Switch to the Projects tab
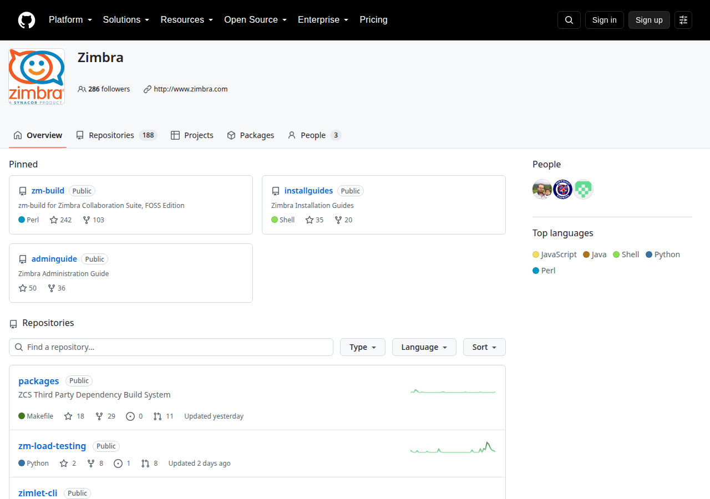Viewport: 710px width, 499px height. [x=192, y=135]
